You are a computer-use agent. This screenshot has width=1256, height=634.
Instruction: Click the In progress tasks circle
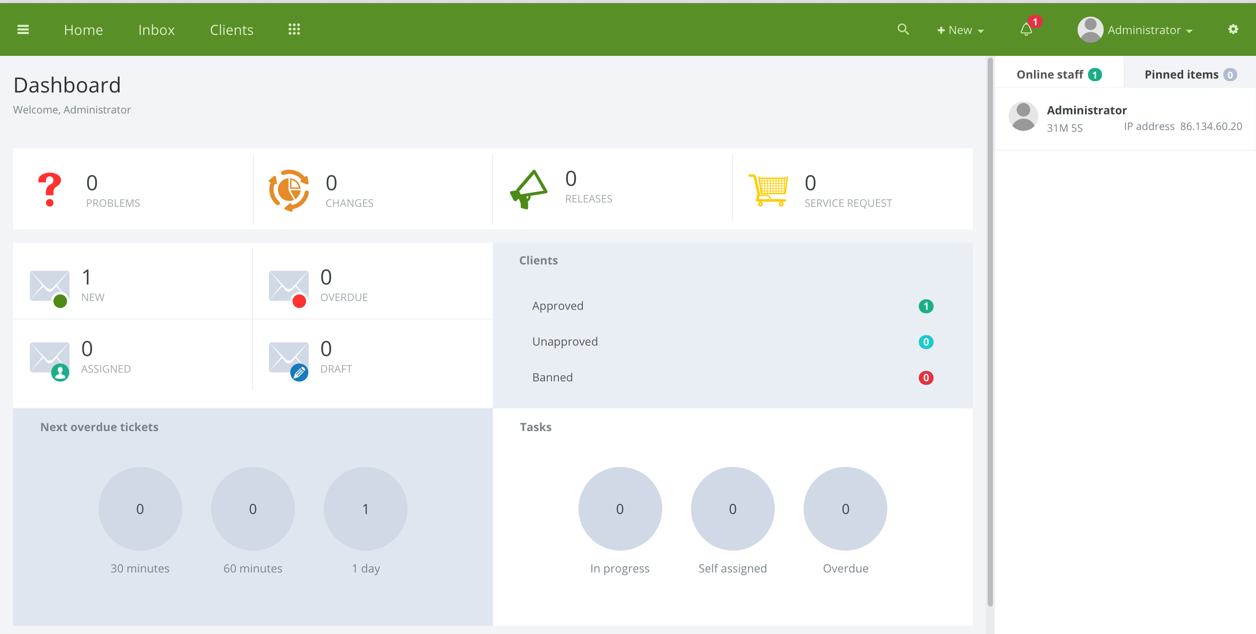(x=620, y=509)
